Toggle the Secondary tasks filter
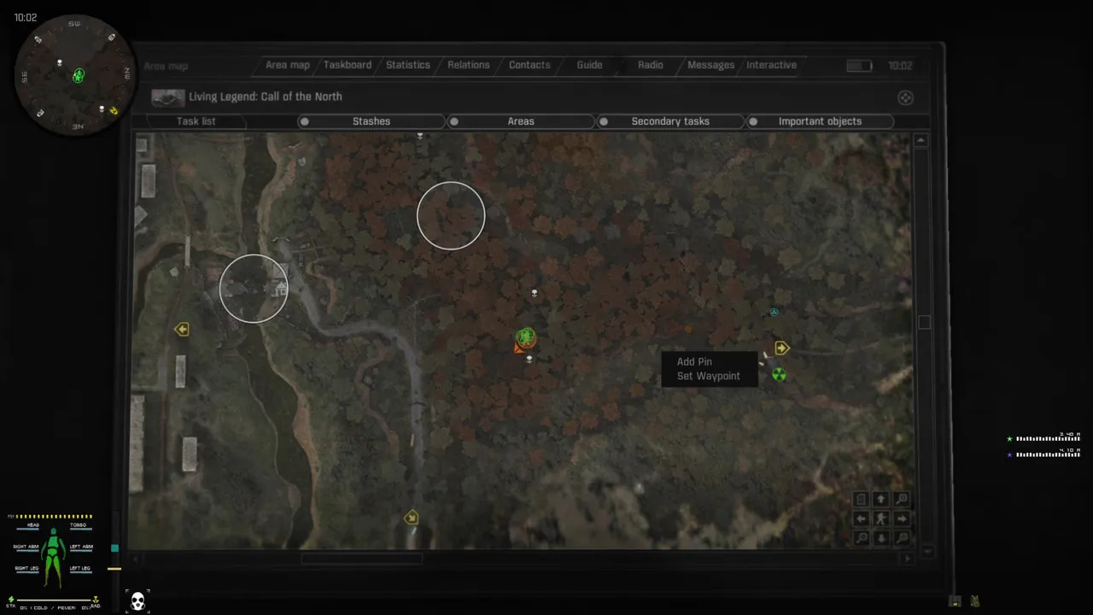1093x615 pixels. point(670,121)
